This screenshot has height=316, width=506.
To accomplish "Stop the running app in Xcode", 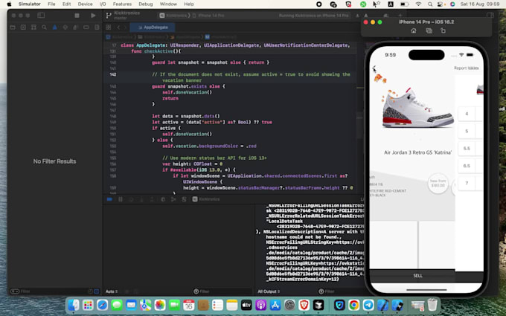I will (77, 16).
